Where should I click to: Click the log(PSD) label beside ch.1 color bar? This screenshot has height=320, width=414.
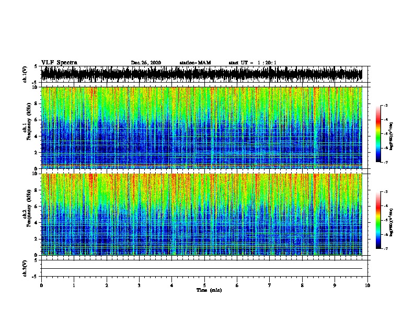click(391, 136)
